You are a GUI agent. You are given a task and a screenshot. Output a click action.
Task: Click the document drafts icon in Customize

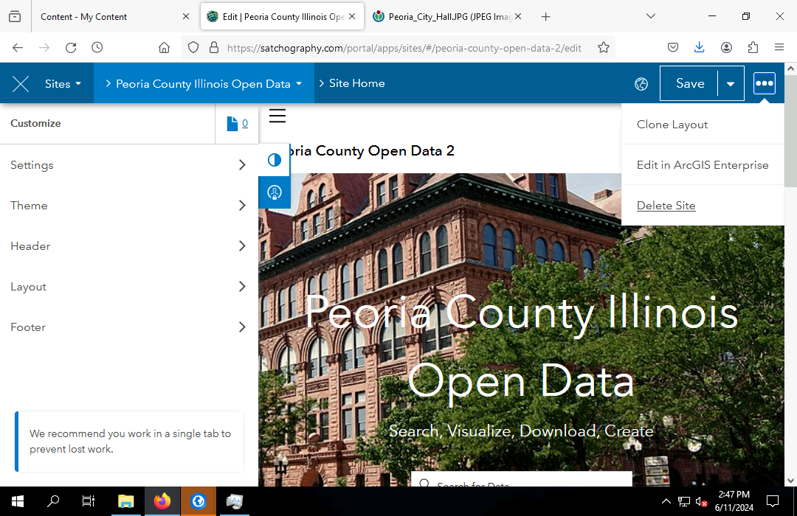232,124
